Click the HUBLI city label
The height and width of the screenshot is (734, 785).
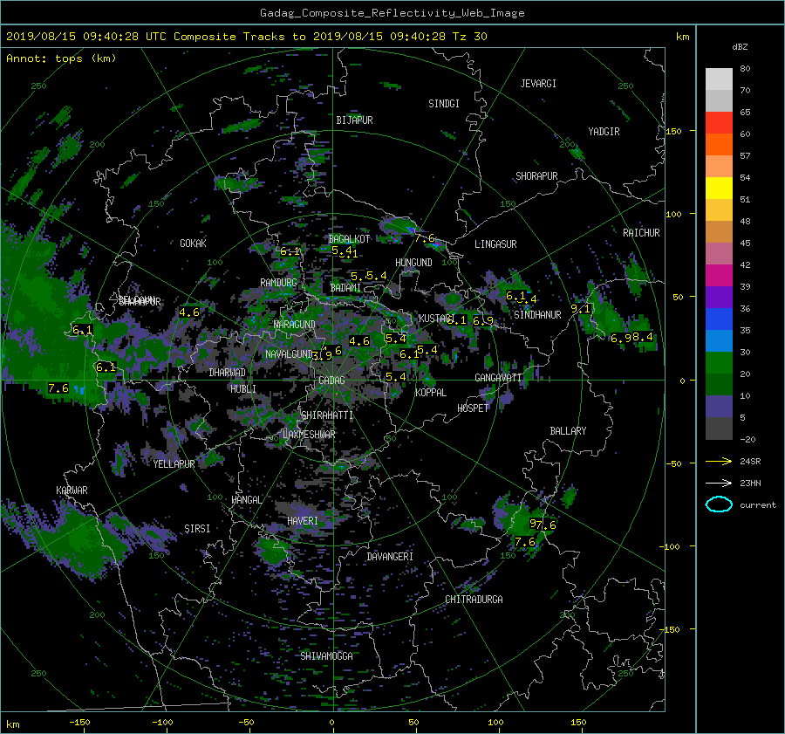click(x=243, y=389)
